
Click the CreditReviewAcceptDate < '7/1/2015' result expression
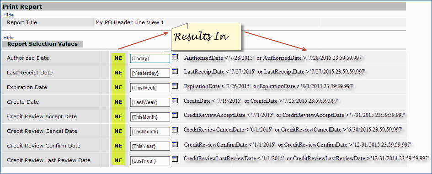294,115
